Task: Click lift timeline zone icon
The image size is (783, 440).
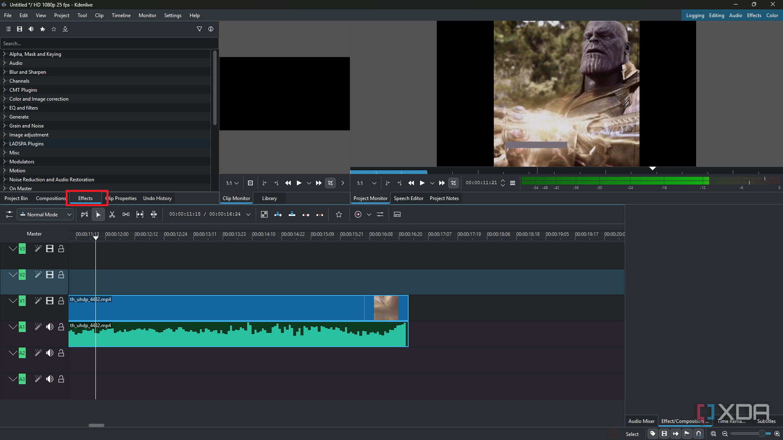Action: pyautogui.click(x=320, y=215)
